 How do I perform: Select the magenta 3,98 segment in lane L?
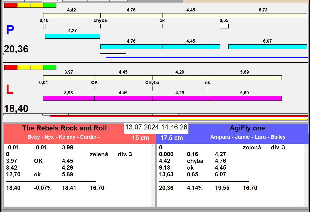(x=69, y=98)
